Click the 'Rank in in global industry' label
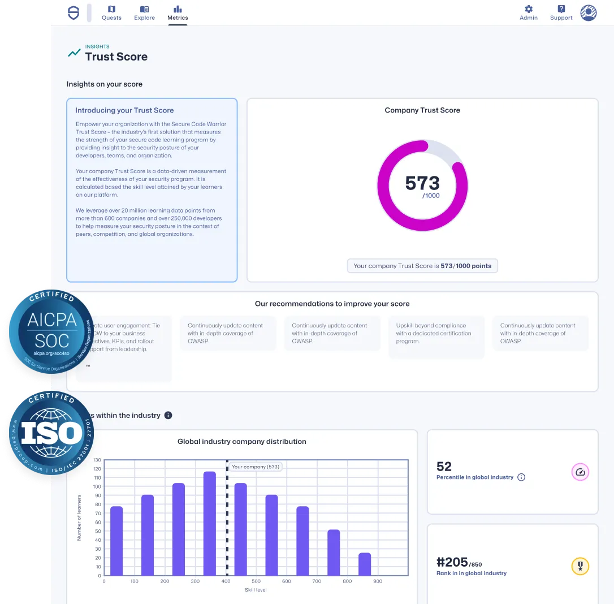This screenshot has width=614, height=604. (472, 573)
